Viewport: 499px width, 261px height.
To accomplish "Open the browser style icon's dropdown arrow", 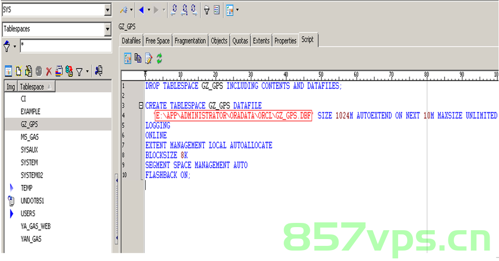I will pyautogui.click(x=237, y=10).
